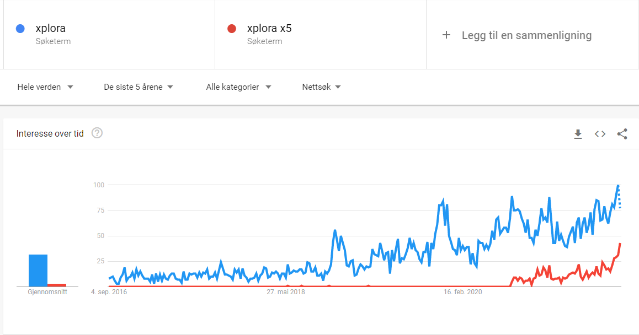Download the interest over time chart data
The width and height of the screenshot is (639, 335).
(x=578, y=134)
